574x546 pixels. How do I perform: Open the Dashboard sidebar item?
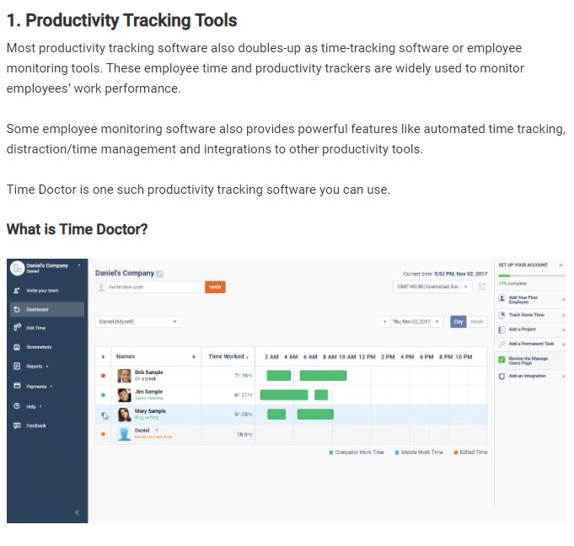[x=47, y=309]
